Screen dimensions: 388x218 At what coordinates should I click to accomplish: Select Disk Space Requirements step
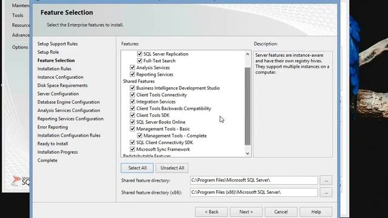click(x=62, y=85)
